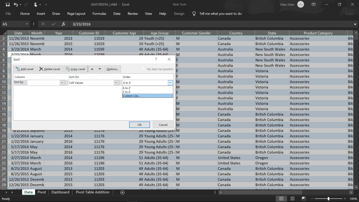
Task: Click the Insert Function fx icon
Action: 63,24
